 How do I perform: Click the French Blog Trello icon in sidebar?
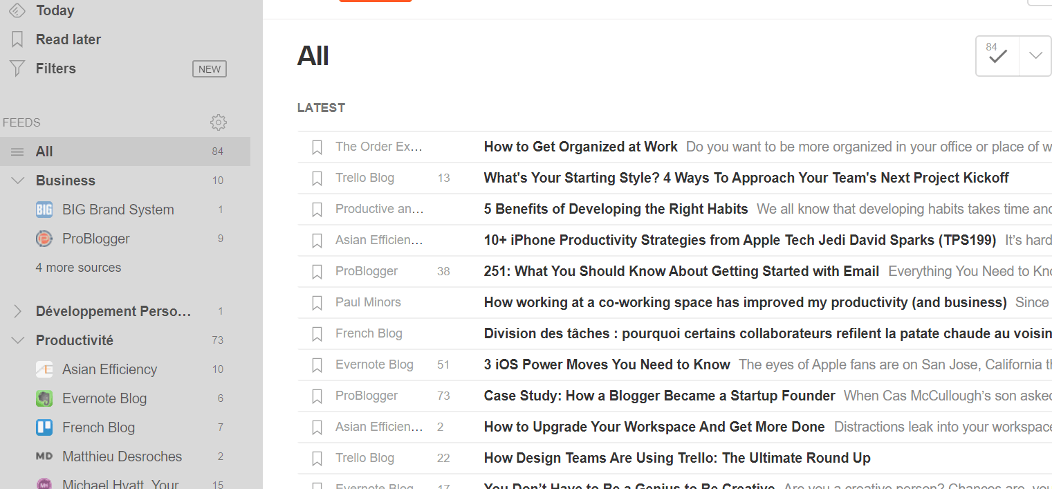(44, 427)
